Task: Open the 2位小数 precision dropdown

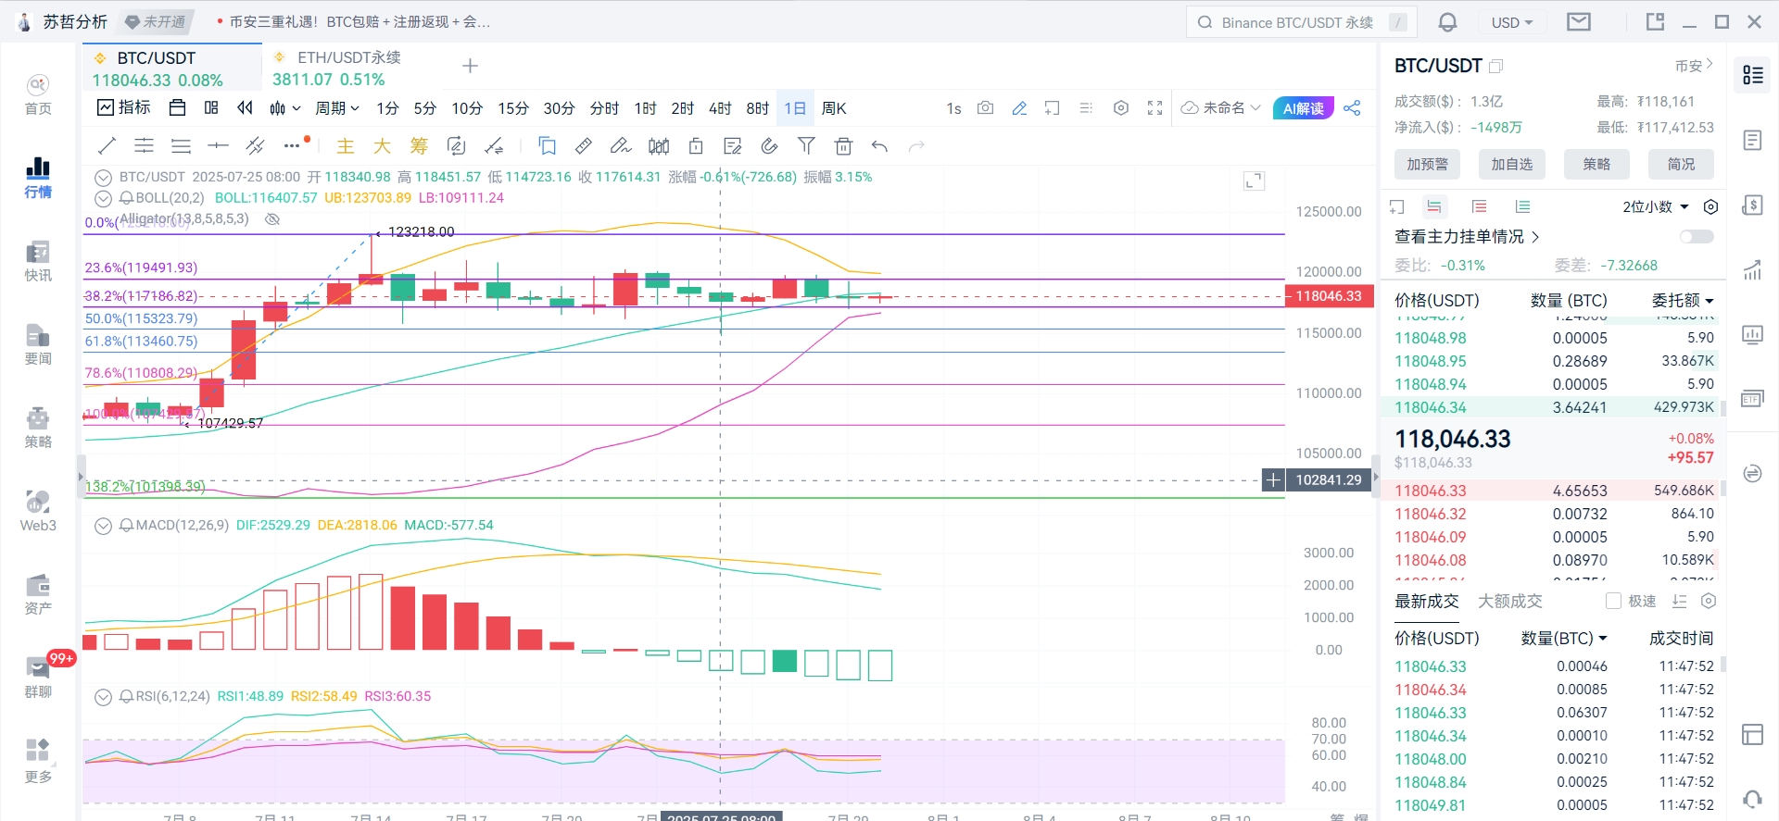Action: coord(1656,206)
